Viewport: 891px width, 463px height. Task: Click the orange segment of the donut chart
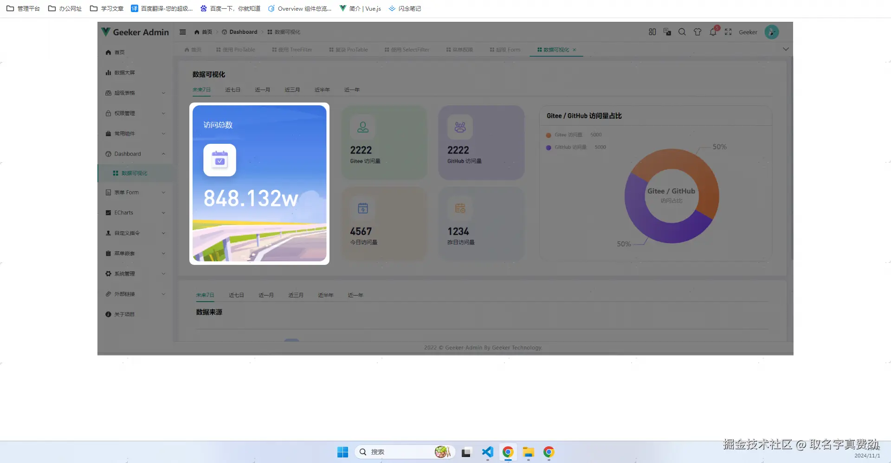click(699, 173)
